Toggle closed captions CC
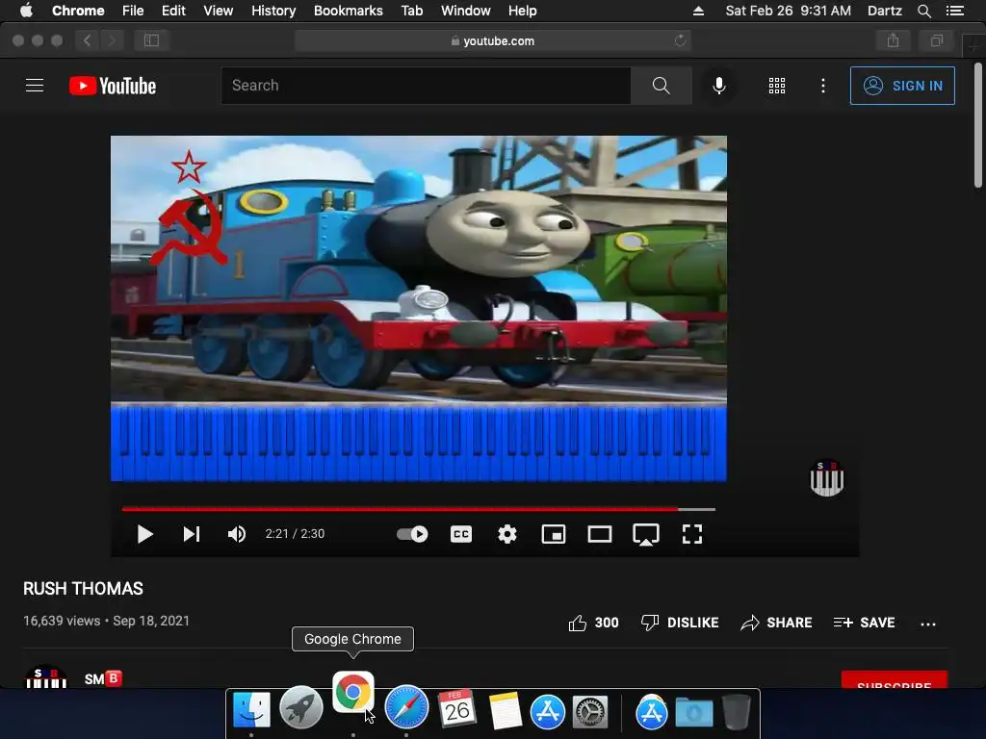The width and height of the screenshot is (986, 739). [461, 534]
